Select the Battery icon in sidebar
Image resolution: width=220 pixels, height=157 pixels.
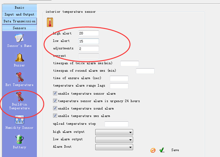[x=19, y=139]
